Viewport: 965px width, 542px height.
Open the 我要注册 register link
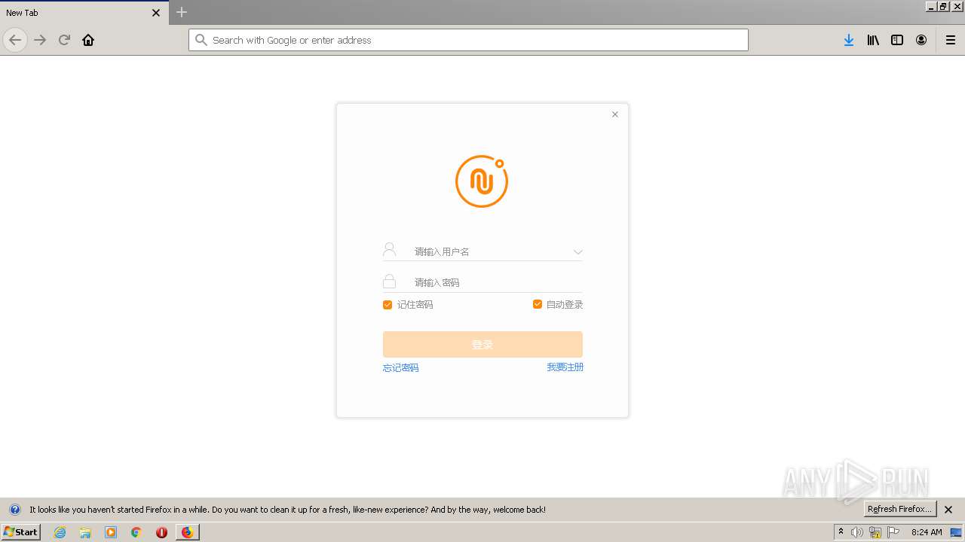click(x=565, y=367)
